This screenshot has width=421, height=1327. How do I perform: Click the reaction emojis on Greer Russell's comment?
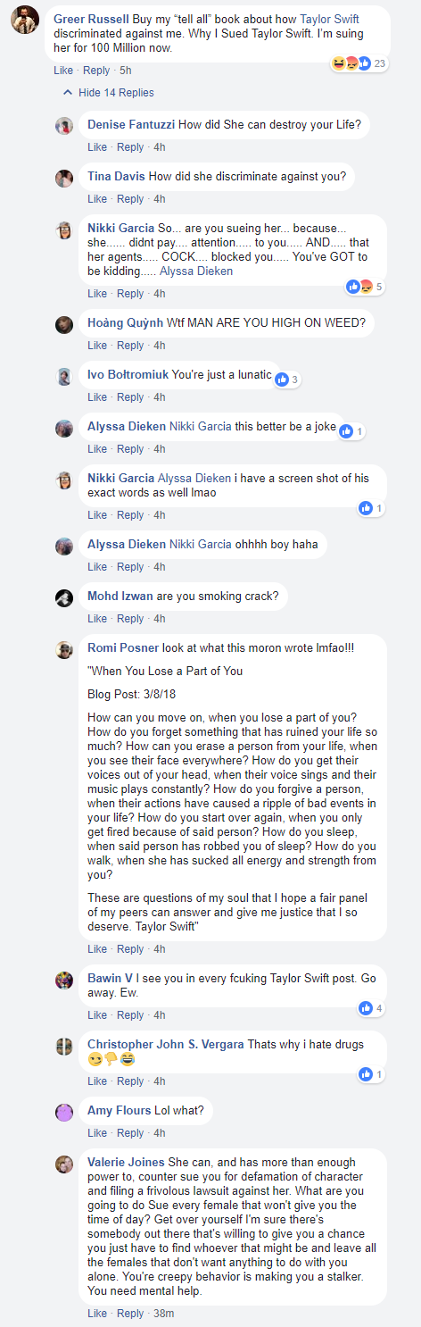(x=351, y=63)
